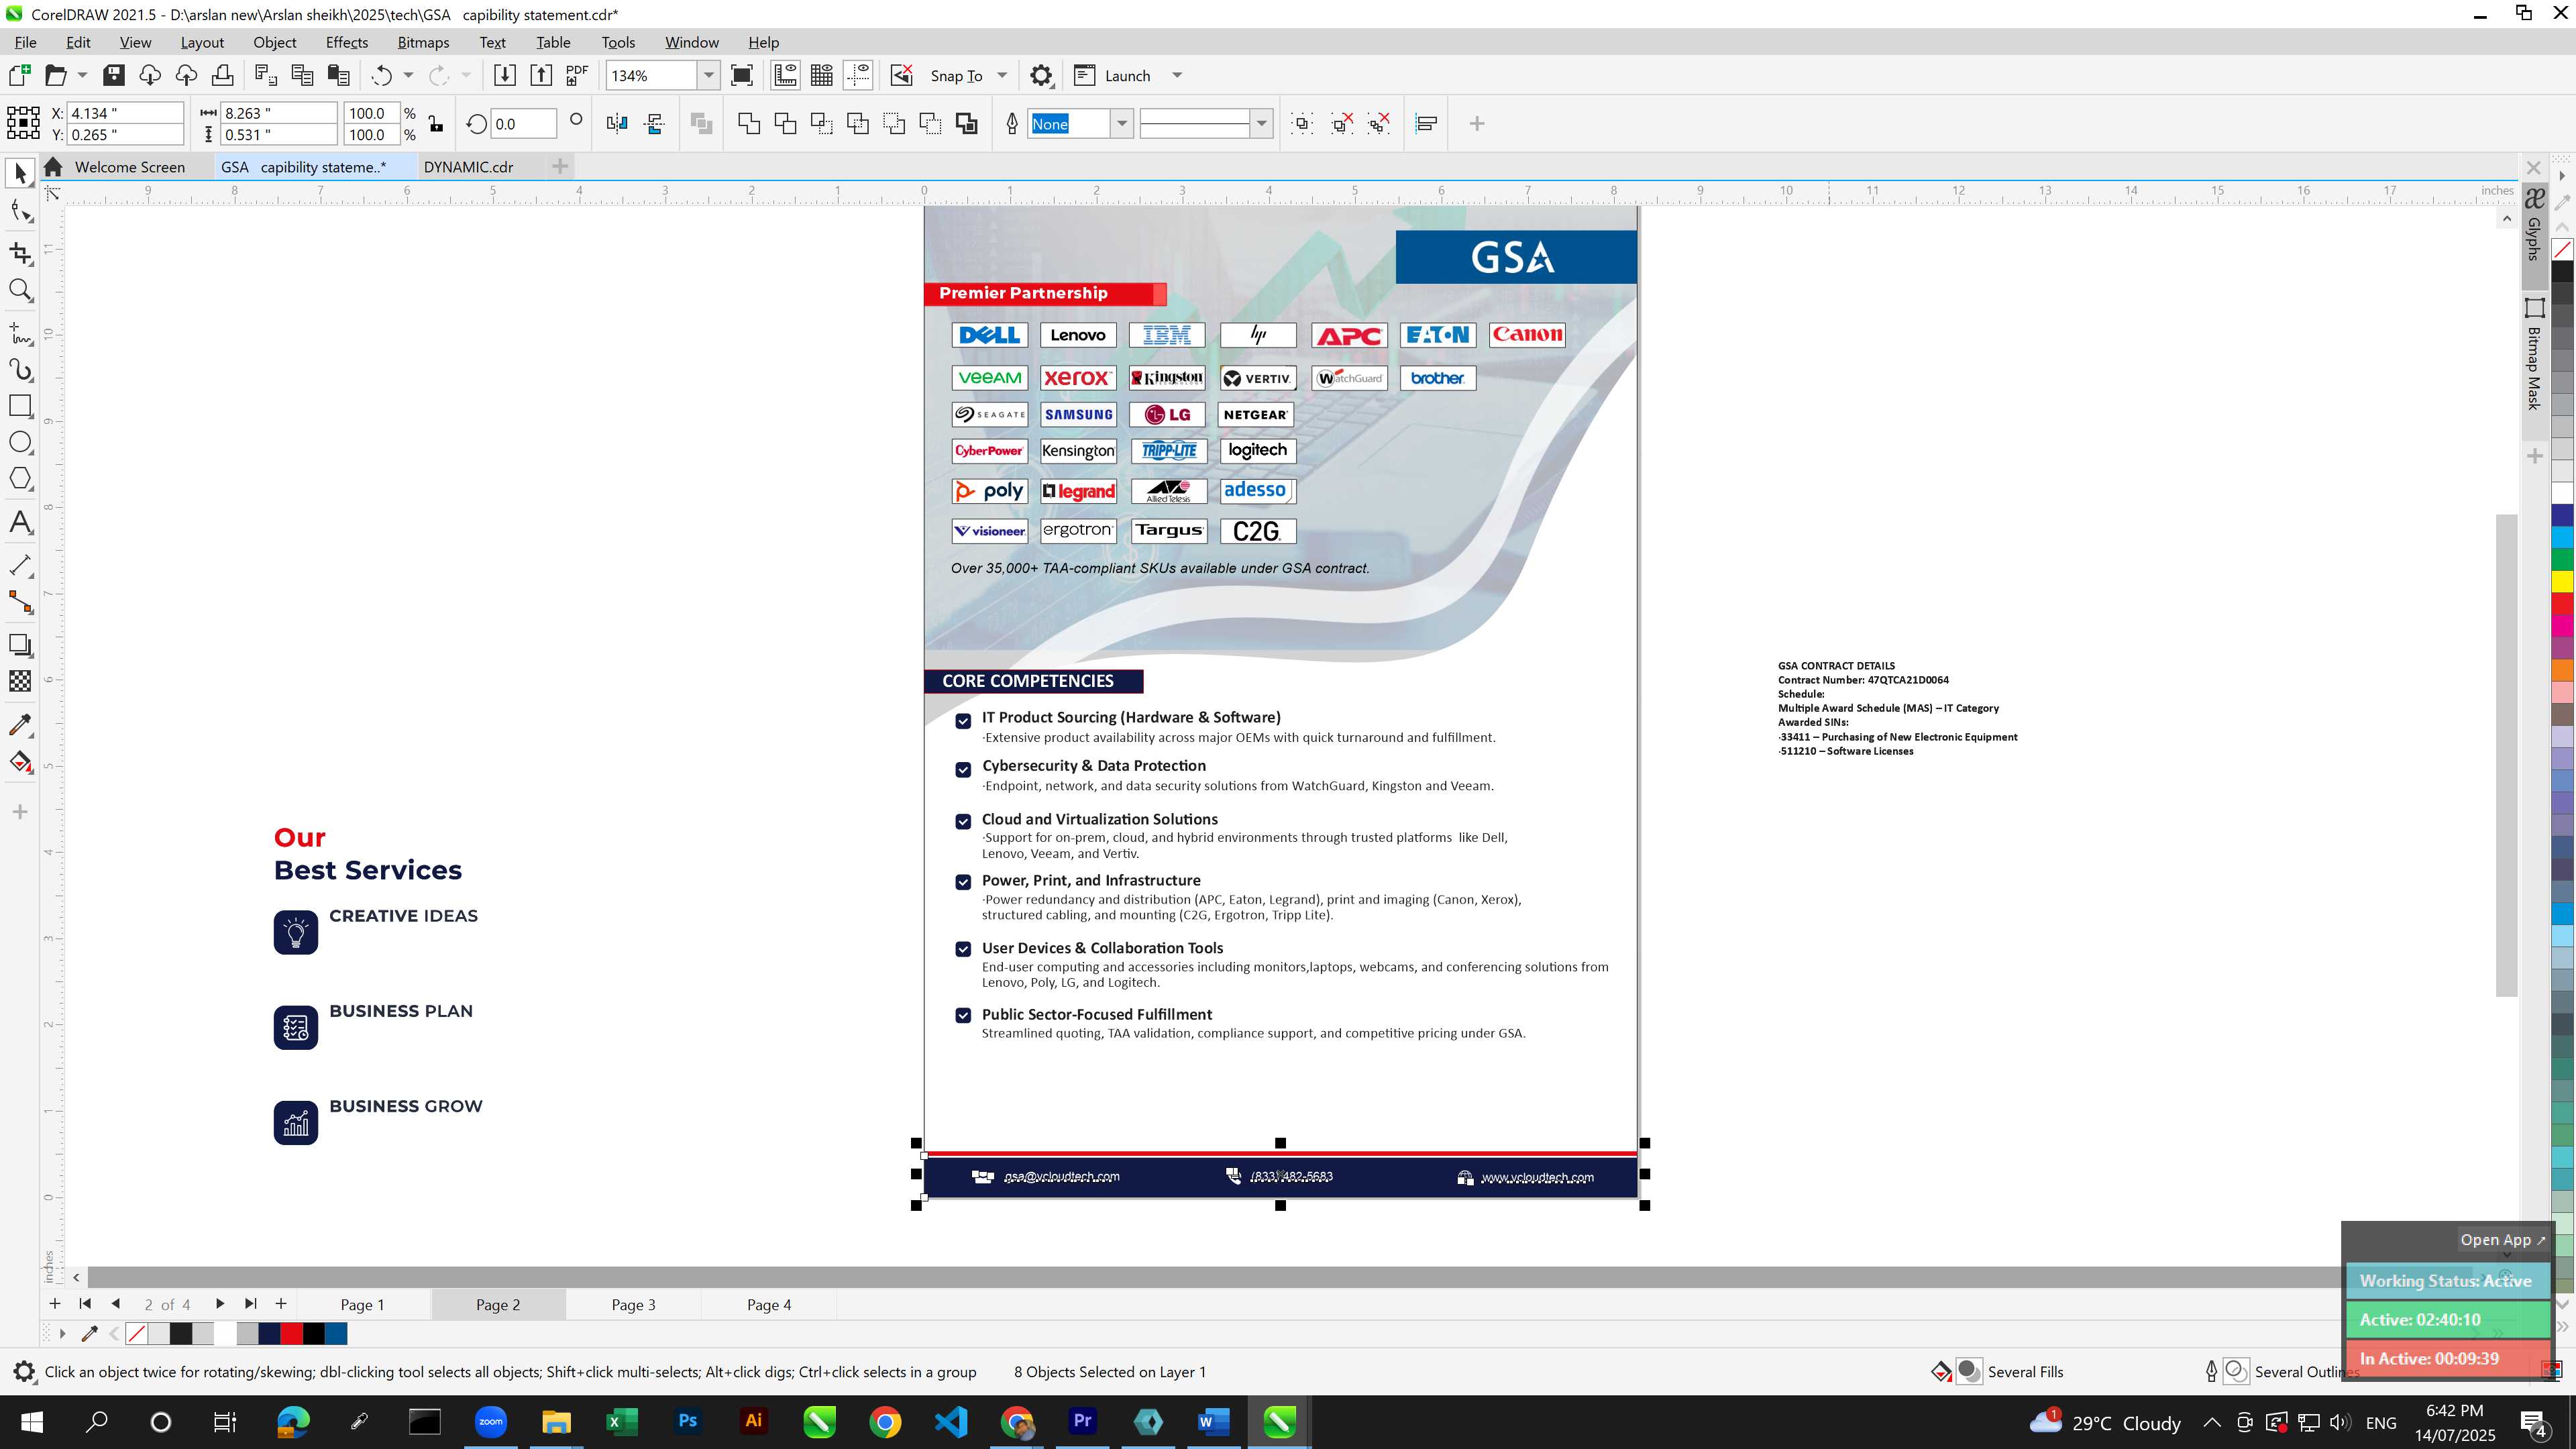The width and height of the screenshot is (2576, 1449).
Task: Open the Bitmaps menu
Action: pyautogui.click(x=423, y=42)
